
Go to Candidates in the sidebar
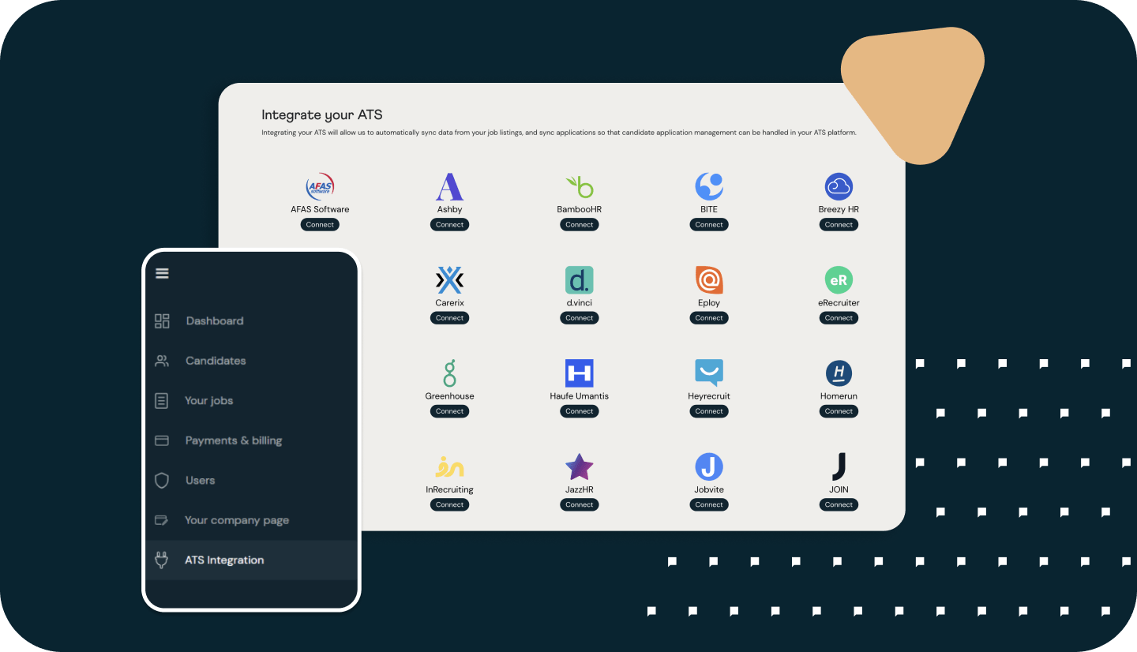click(253, 361)
